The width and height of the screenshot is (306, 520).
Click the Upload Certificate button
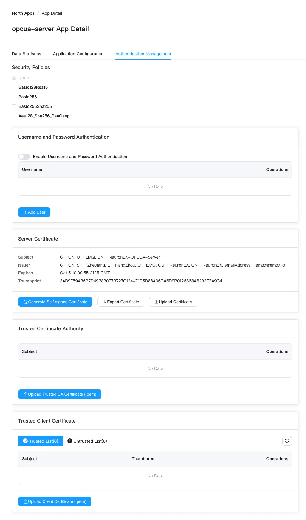click(x=173, y=302)
